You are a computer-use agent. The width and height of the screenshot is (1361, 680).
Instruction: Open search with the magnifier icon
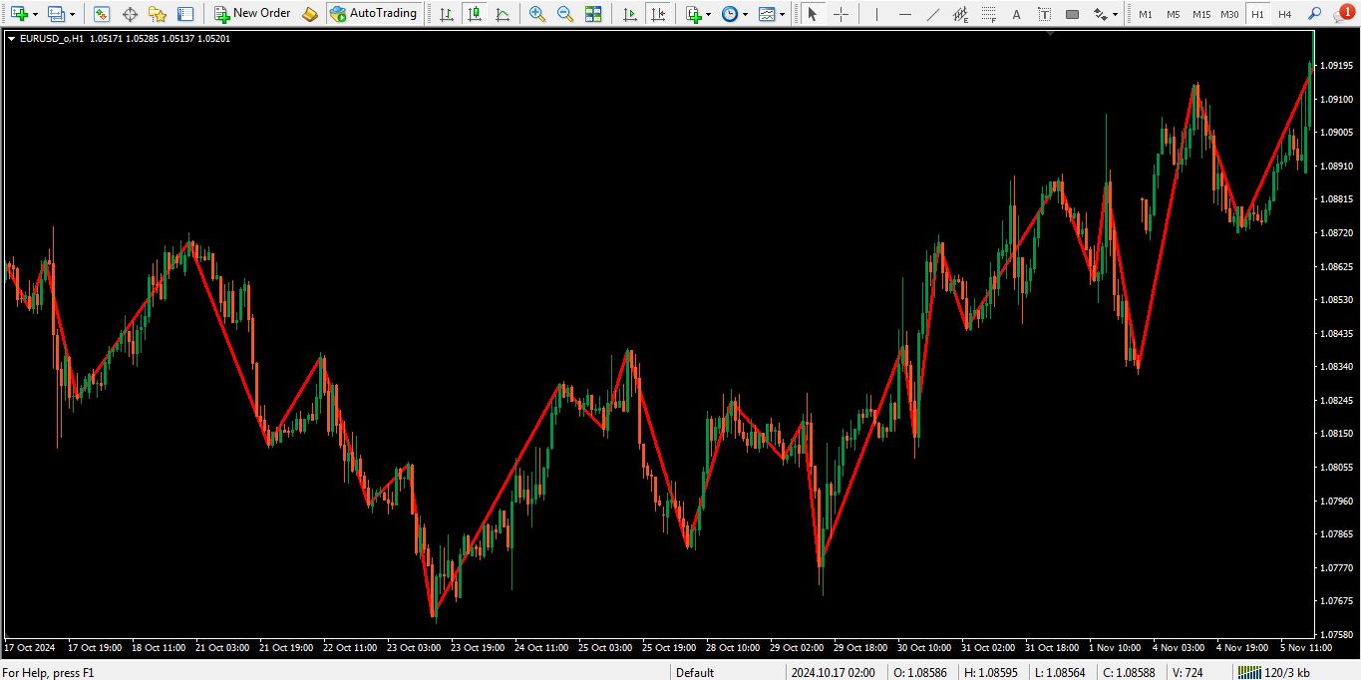click(x=1315, y=14)
